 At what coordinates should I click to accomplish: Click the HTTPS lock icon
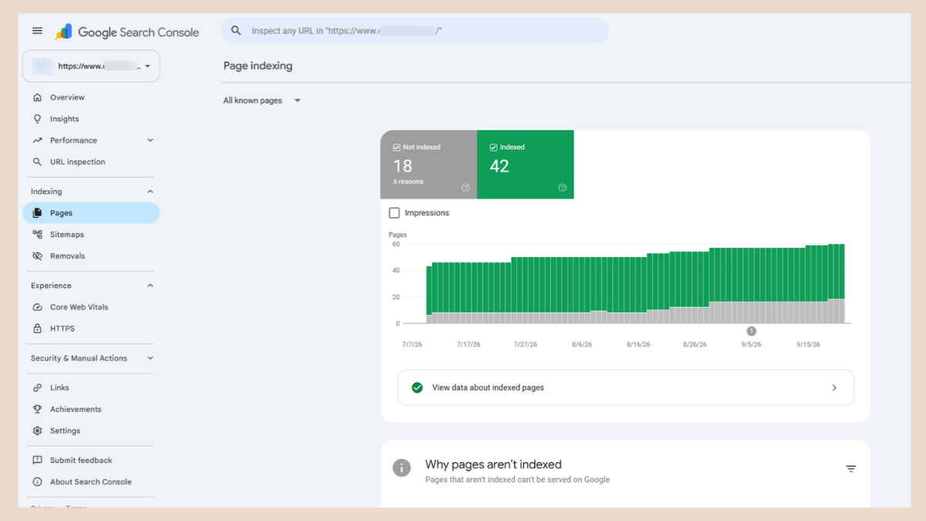(x=37, y=329)
